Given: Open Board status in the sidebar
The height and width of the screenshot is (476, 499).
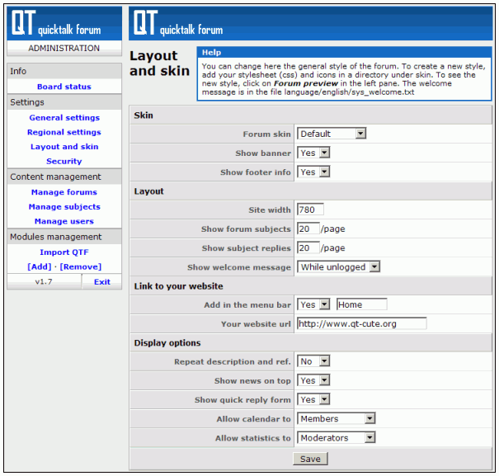Looking at the screenshot, I should pyautogui.click(x=64, y=87).
